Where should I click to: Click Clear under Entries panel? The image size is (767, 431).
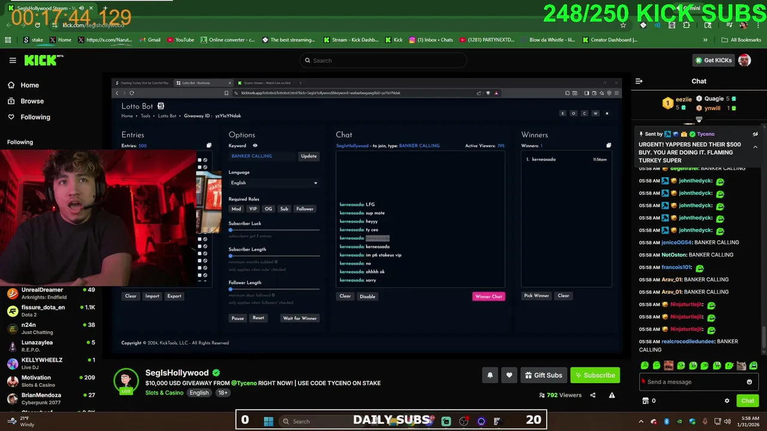point(131,296)
